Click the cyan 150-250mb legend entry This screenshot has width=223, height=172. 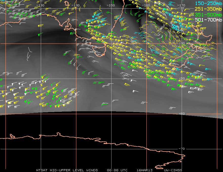coord(208,3)
